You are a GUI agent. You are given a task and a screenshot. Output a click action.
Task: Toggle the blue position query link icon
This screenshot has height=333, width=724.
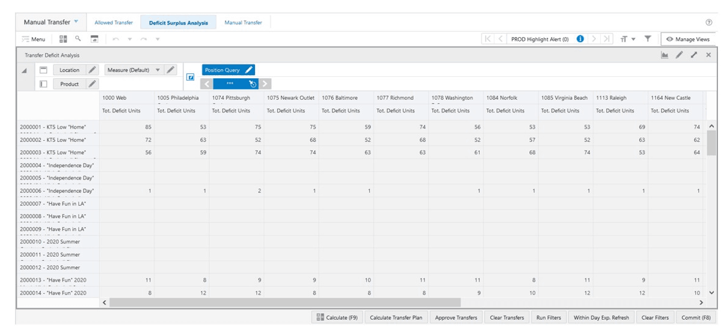click(190, 78)
